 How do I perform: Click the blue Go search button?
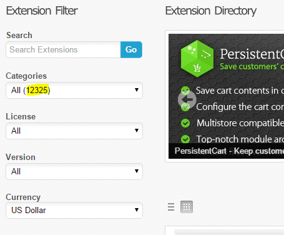pyautogui.click(x=131, y=49)
